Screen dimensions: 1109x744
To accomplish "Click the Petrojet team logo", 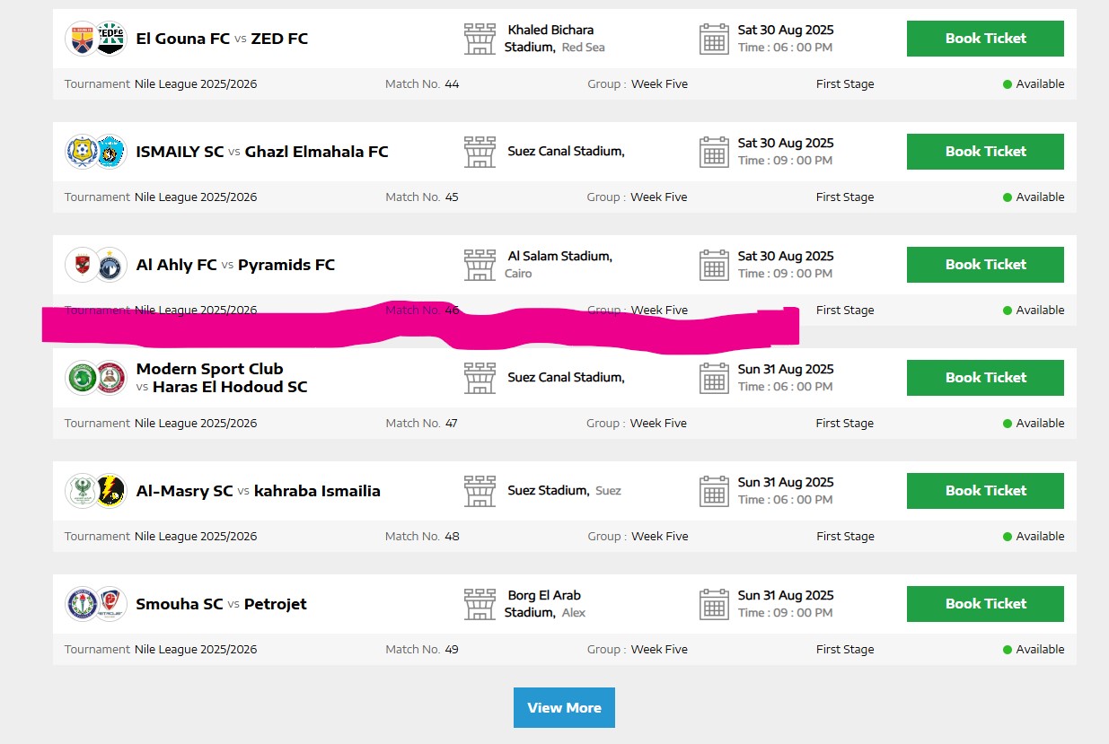I will [110, 604].
